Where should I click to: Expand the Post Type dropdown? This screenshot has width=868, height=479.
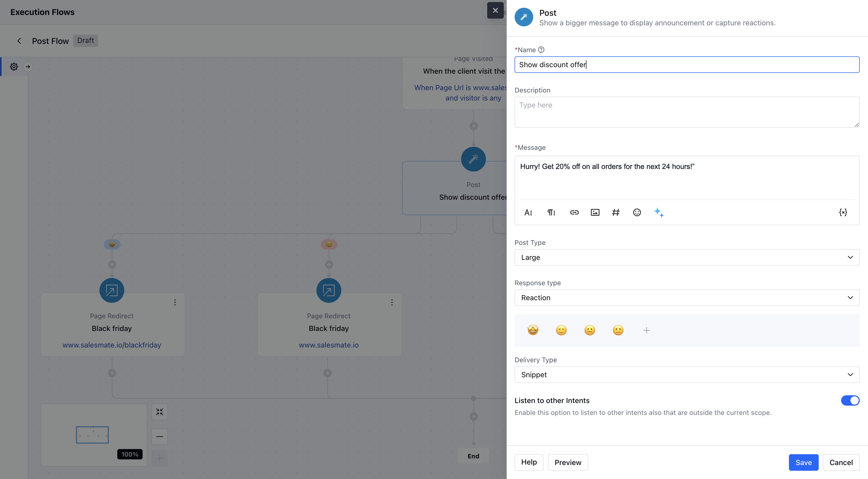pos(687,257)
